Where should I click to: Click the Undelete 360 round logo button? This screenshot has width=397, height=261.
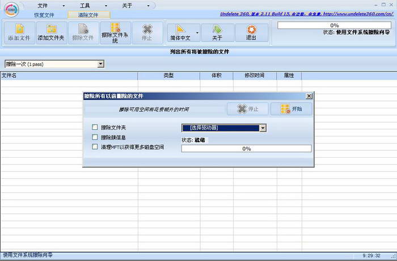point(11,10)
